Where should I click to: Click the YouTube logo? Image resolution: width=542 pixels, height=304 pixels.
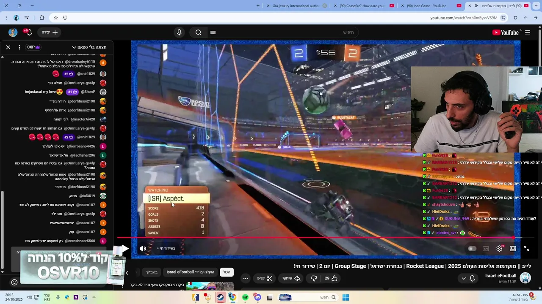(505, 33)
